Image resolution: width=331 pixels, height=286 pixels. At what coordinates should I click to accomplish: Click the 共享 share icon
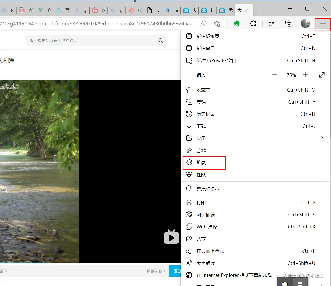(x=189, y=239)
